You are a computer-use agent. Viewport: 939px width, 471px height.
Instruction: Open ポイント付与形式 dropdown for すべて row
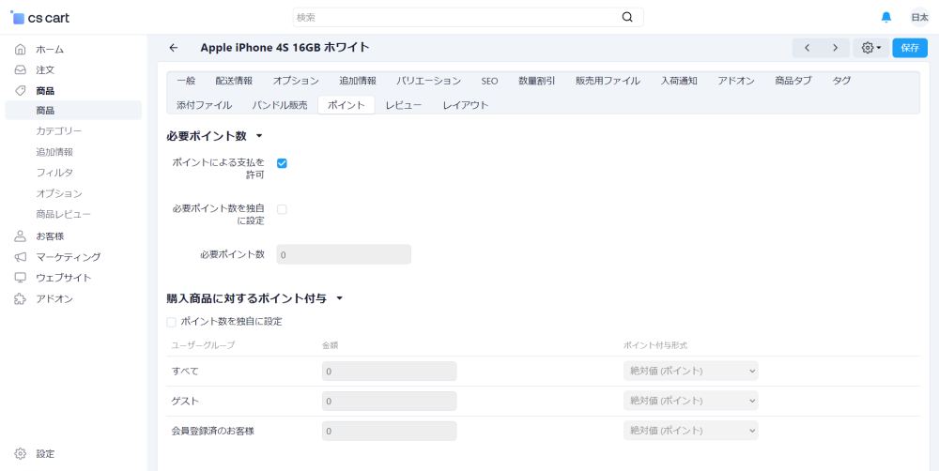690,371
